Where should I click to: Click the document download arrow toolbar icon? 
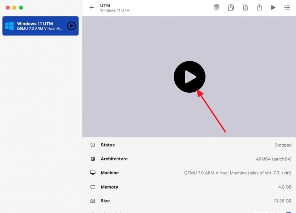point(245,8)
